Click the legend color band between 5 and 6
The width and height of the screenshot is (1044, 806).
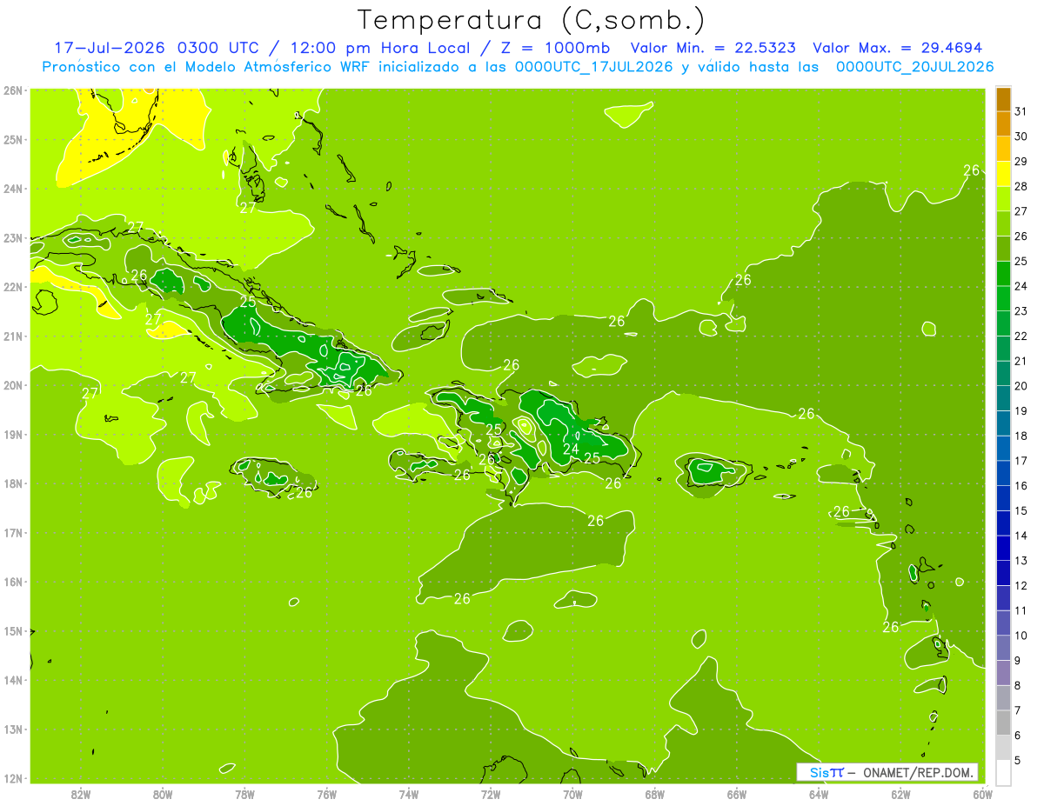pos(1003,748)
